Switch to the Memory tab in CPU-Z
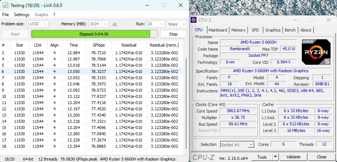Screen dimensions: 337x162 point(238,30)
